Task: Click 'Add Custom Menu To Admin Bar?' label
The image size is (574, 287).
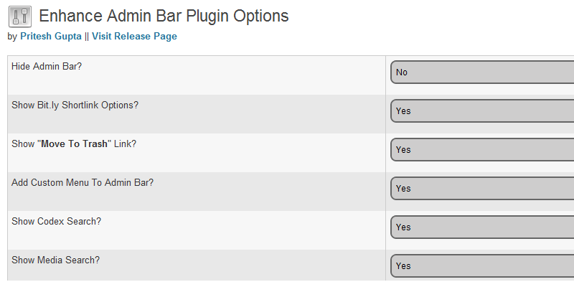Action: coord(83,183)
